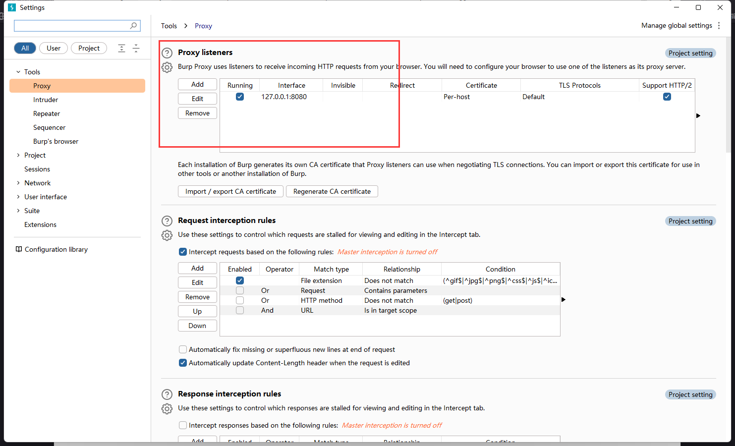Open Proxy listeners gear options
The height and width of the screenshot is (446, 735).
167,67
